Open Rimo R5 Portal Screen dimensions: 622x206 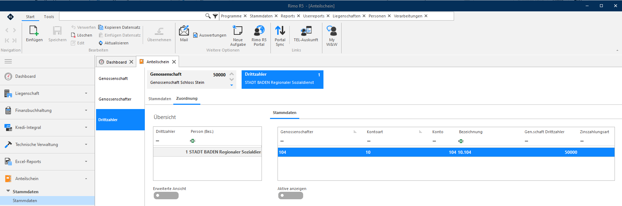point(259,36)
